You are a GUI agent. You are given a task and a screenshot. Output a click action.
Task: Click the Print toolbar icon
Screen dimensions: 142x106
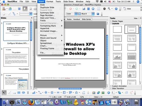click(35, 9)
